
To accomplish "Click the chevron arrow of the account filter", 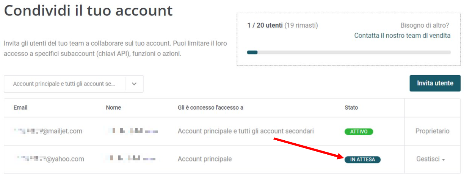I will point(134,84).
